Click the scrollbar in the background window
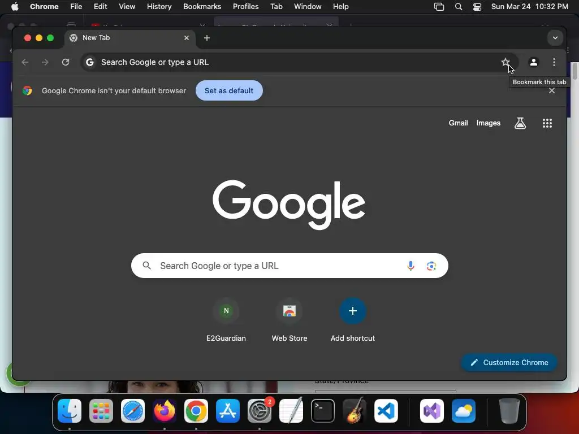 (574, 71)
